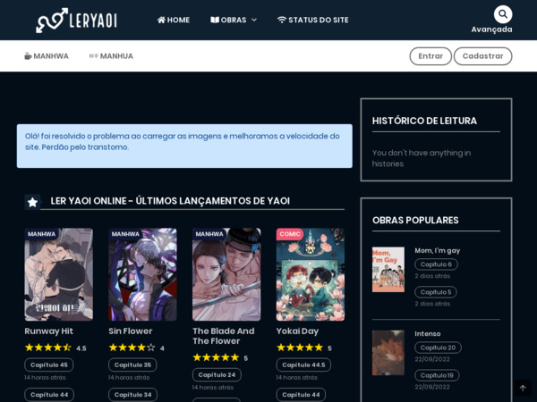This screenshot has width=537, height=402.
Task: Click the scroll-to-top arrow button
Action: (x=523, y=388)
